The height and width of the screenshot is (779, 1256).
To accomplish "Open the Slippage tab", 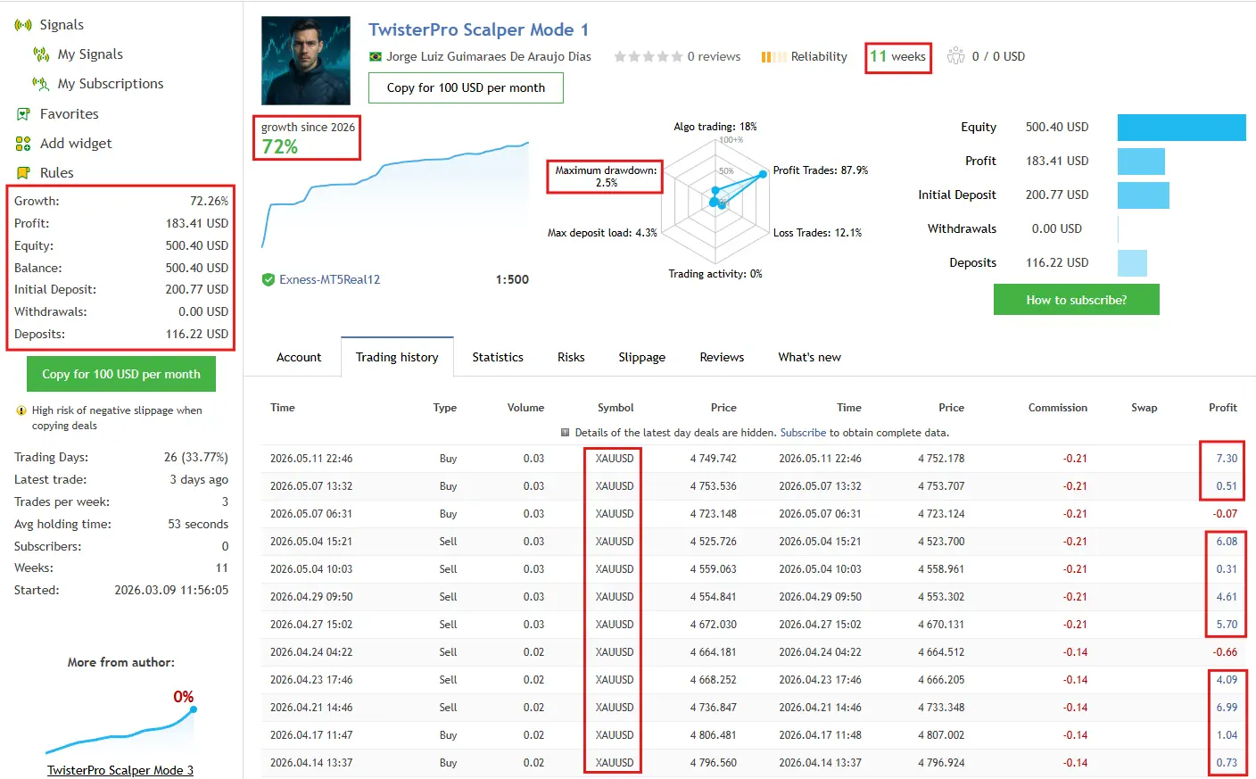I will [642, 357].
